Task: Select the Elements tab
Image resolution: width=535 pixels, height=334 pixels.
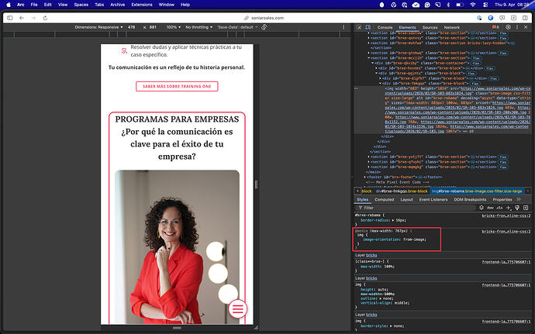Action: tap(407, 27)
